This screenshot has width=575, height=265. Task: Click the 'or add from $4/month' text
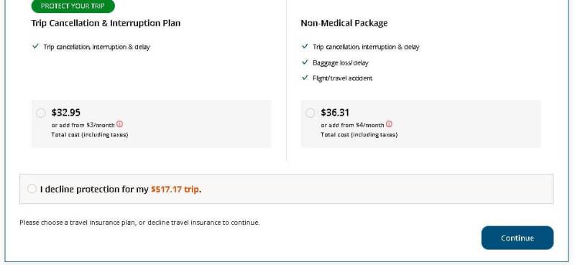(x=352, y=125)
